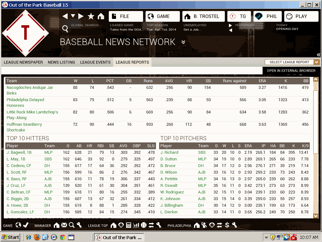Open J. Bagwell, 1B player page
Screen dimensions: 322x242
(19, 153)
